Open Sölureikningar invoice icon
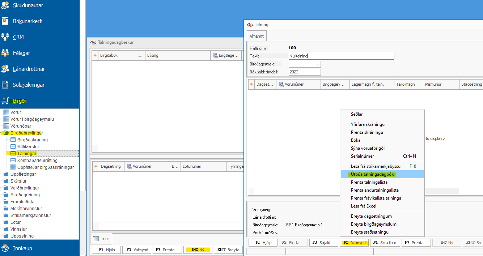 [5, 85]
